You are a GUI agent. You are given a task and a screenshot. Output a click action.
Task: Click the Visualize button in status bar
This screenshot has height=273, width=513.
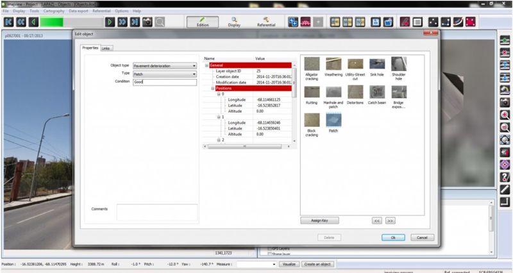click(289, 264)
